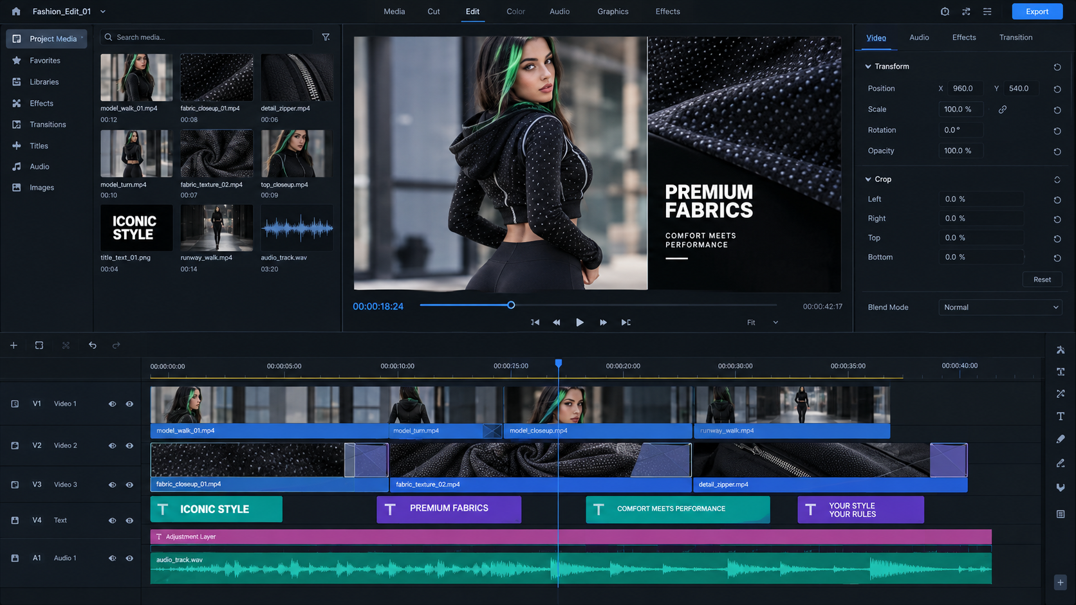Switch to the Graphics workspace tab

(x=613, y=12)
